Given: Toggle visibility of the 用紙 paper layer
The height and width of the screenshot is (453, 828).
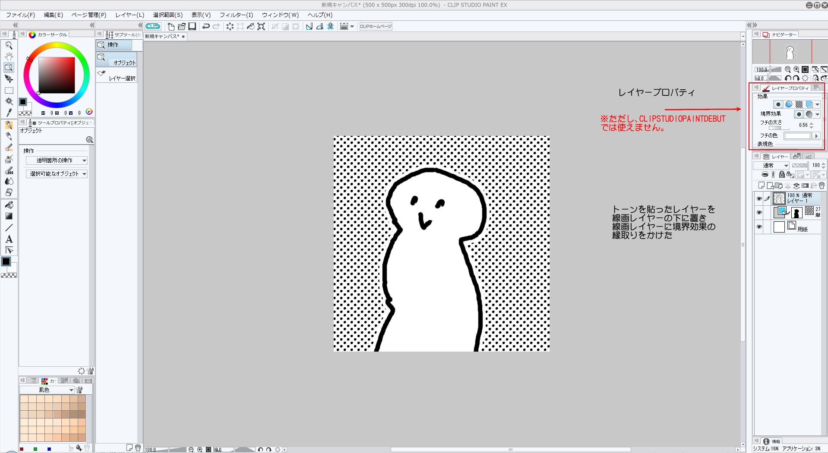Looking at the screenshot, I should pos(759,226).
